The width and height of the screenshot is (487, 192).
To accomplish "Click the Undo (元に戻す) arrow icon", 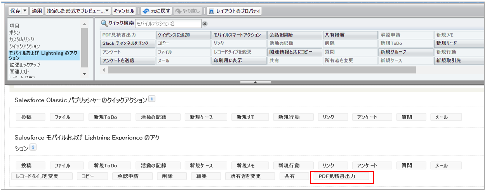I will [146, 11].
